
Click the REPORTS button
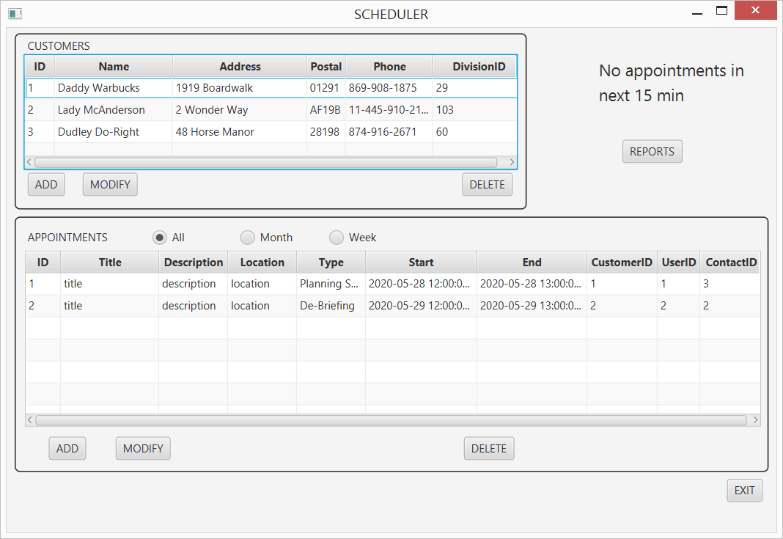(652, 151)
